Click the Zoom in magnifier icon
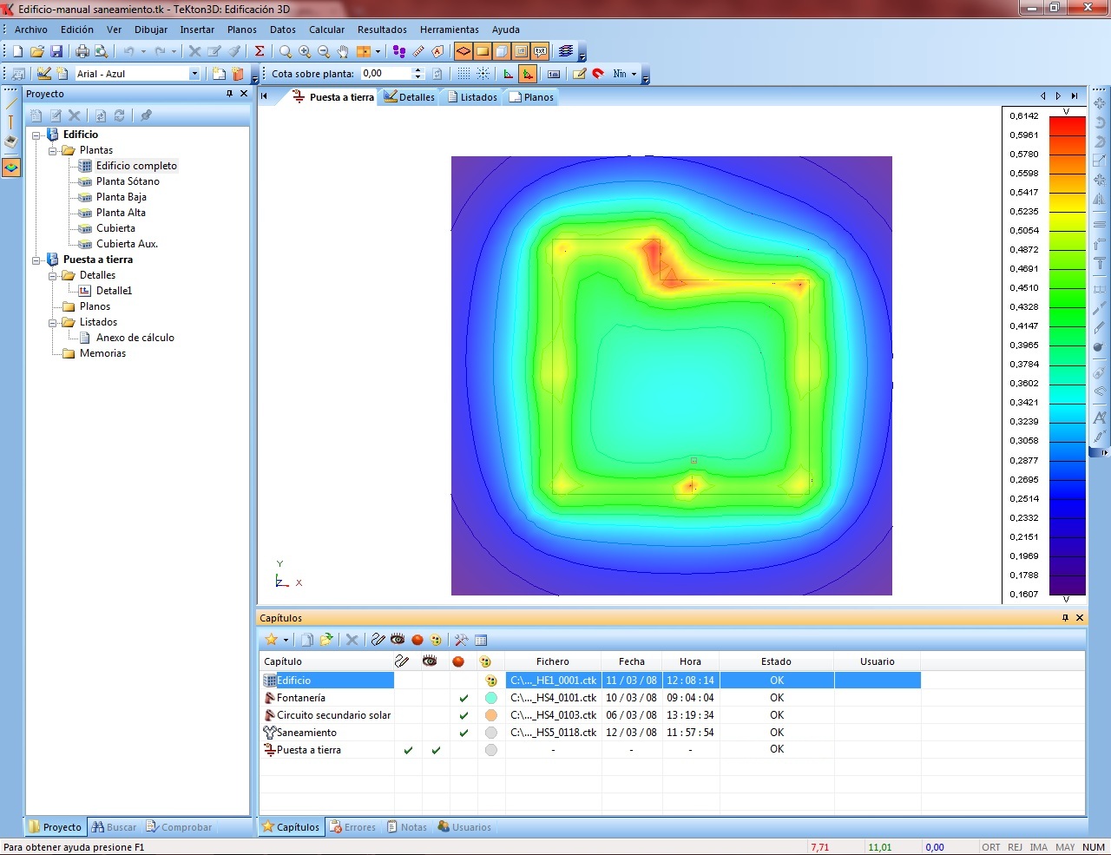Screen dimensions: 1111x855 [x=305, y=52]
